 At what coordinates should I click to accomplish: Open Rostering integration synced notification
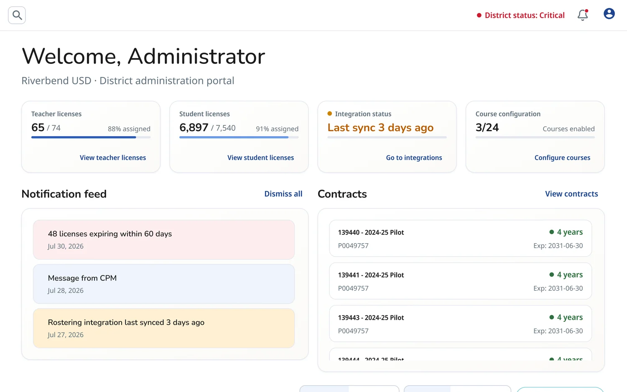164,328
